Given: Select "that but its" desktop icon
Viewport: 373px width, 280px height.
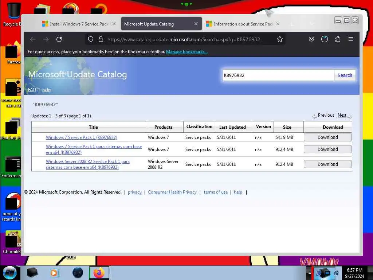Looking at the screenshot, I should pos(11,129).
